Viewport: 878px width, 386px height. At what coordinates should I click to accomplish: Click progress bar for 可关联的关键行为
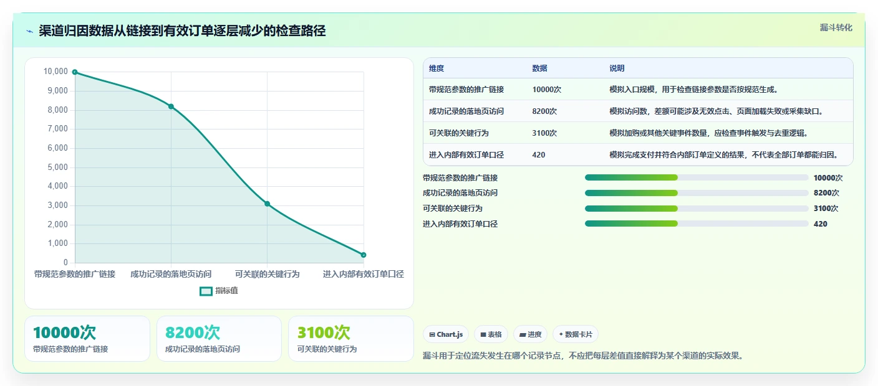coord(697,209)
